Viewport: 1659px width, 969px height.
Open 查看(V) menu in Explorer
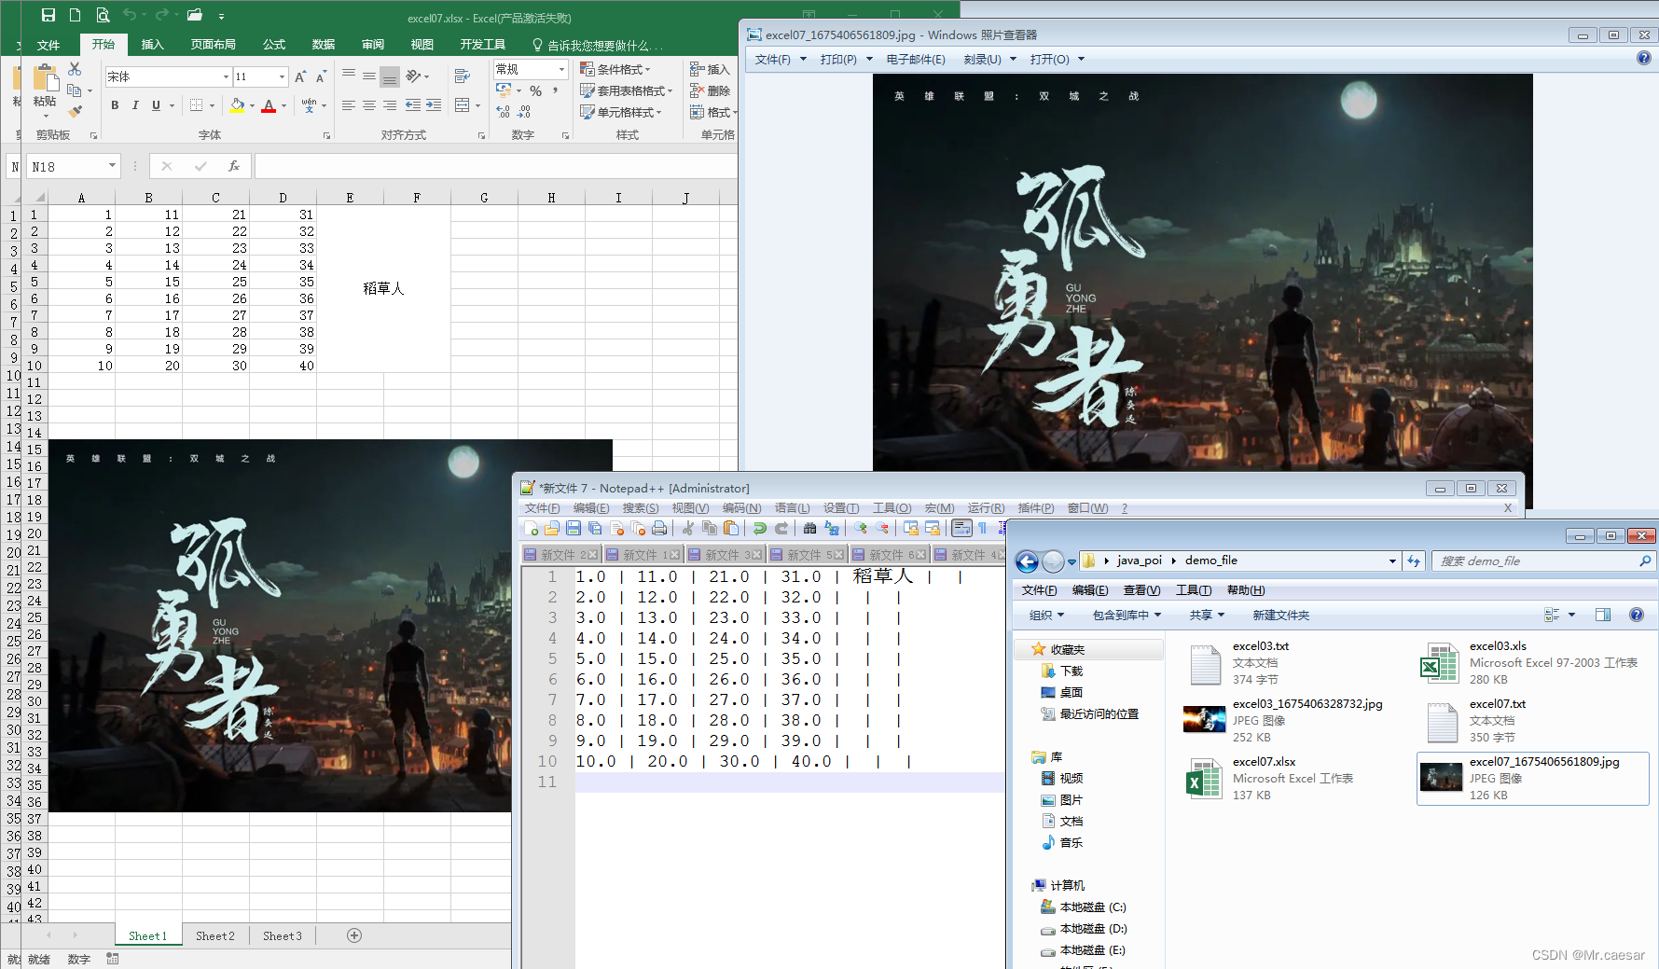pos(1141,589)
